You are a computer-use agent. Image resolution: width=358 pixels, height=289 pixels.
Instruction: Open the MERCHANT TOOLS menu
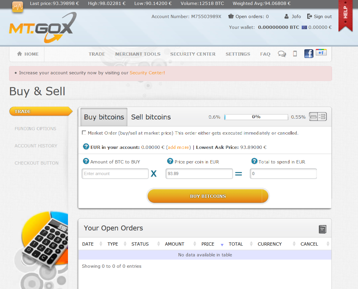(x=138, y=54)
